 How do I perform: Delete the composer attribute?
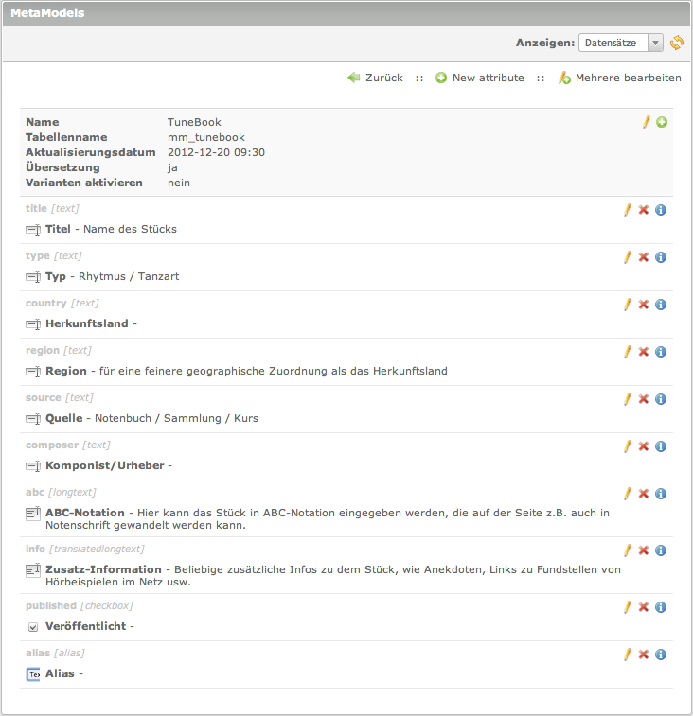tap(644, 446)
